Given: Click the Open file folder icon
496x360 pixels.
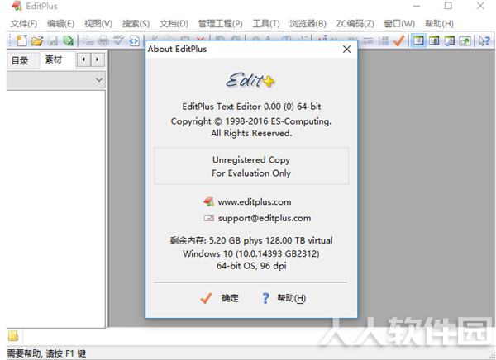Looking at the screenshot, I should click(37, 40).
